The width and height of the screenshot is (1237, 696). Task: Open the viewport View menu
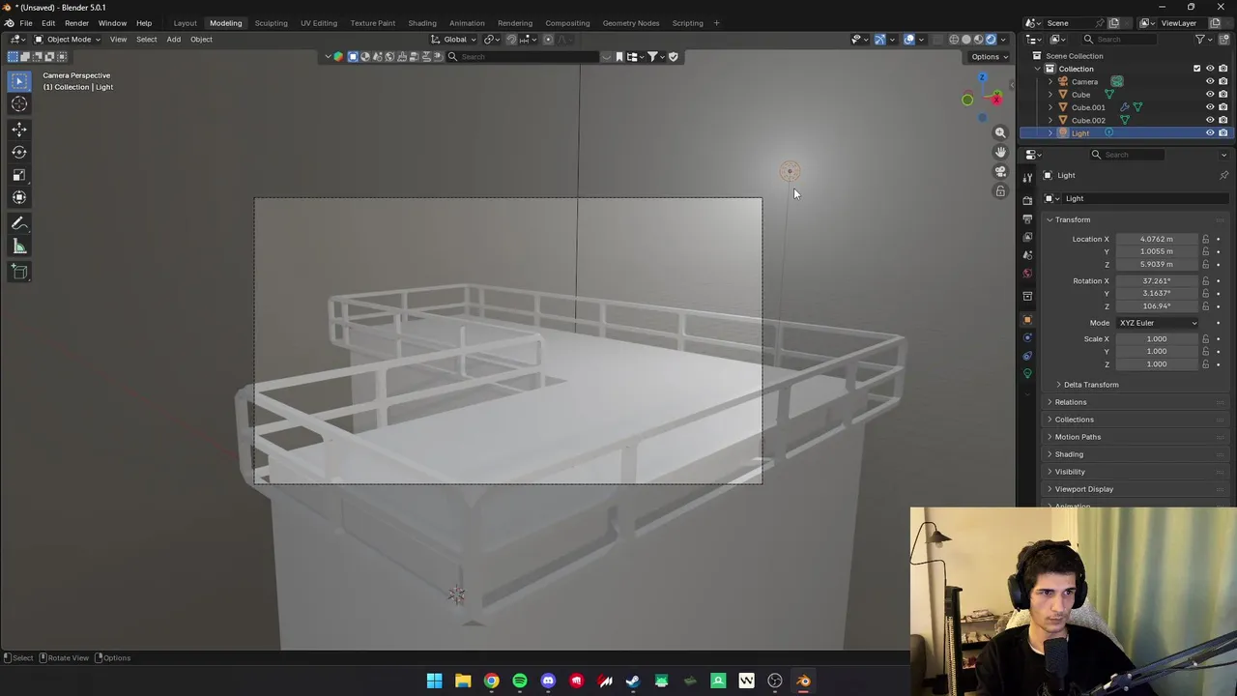(x=118, y=40)
